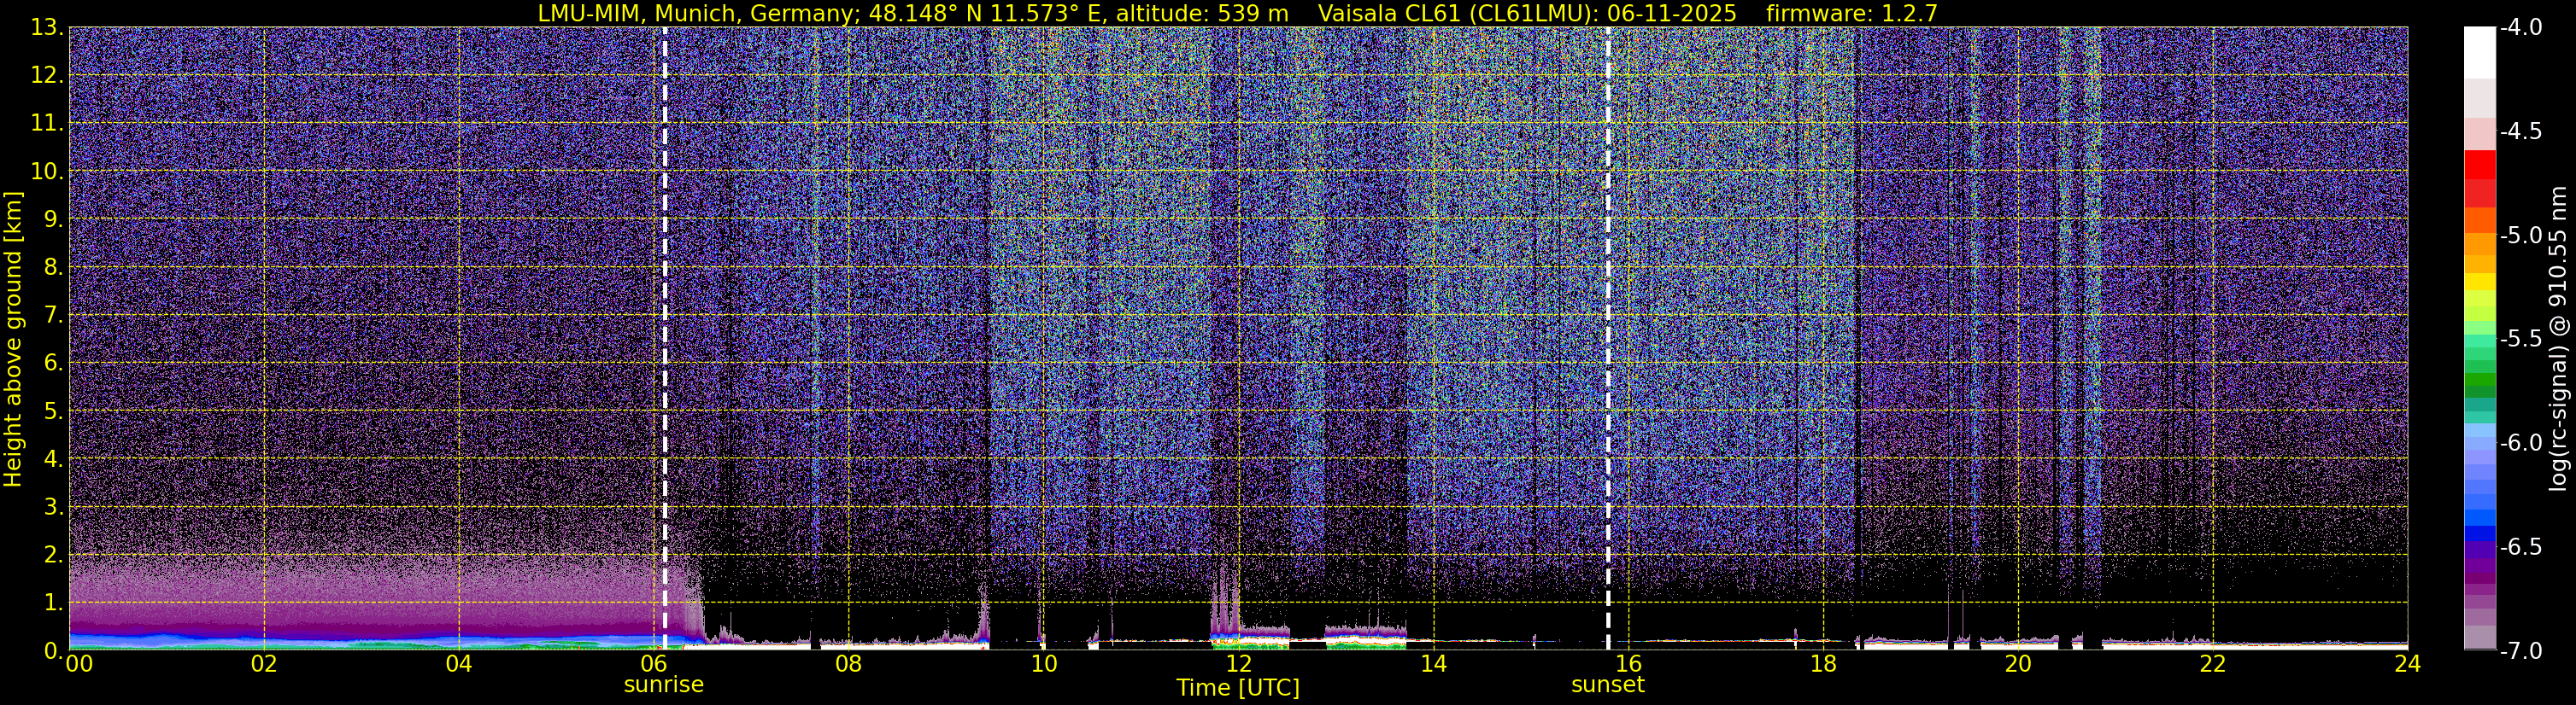Click the '22' time axis tick label
This screenshot has width=2576, height=705.
pos(2213,664)
